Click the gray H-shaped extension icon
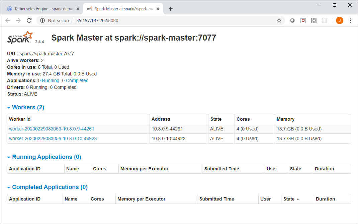The height and width of the screenshot is (224, 358). (x=314, y=20)
